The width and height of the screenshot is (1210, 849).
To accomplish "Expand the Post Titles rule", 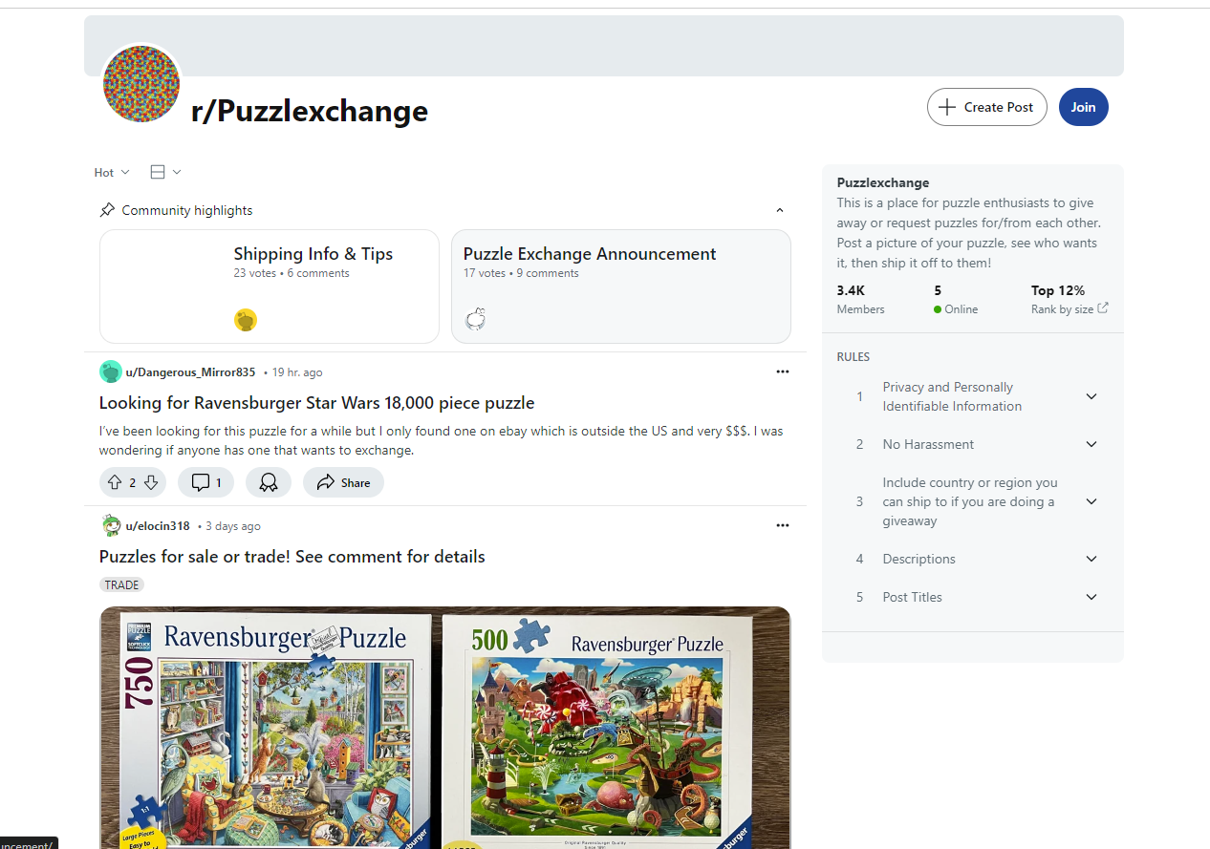I will [1091, 597].
